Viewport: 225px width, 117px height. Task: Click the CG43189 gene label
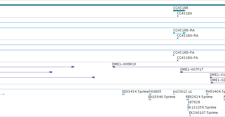pyautogui.click(x=184, y=13)
